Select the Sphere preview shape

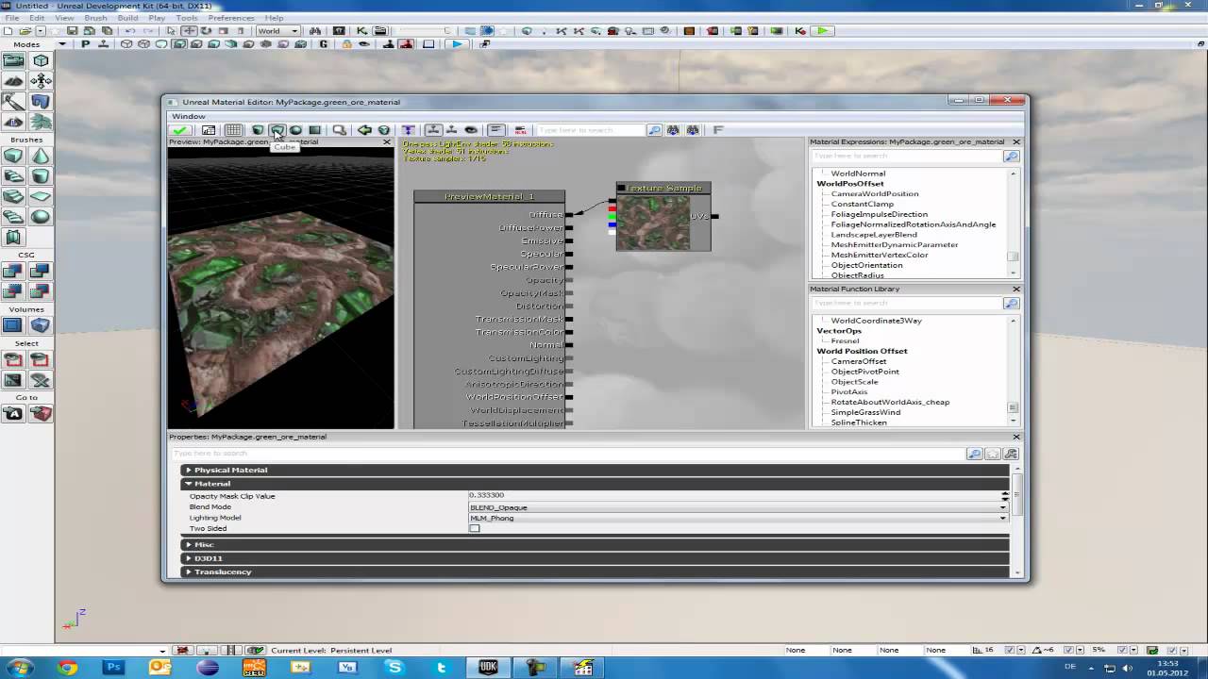(295, 130)
